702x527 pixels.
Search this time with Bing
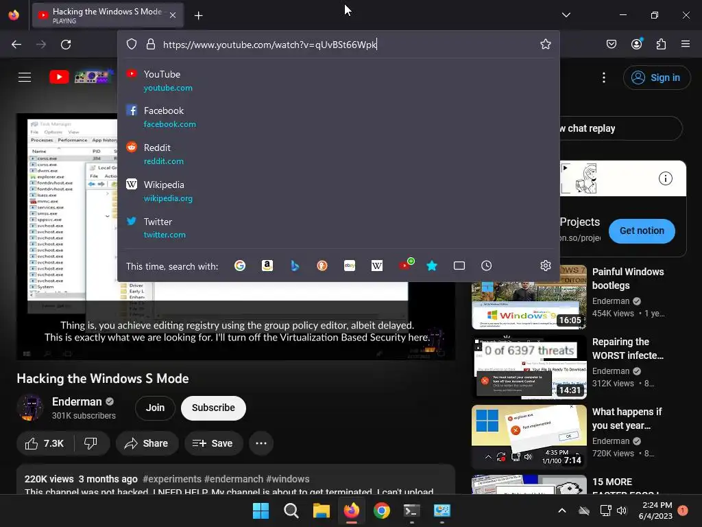295,266
